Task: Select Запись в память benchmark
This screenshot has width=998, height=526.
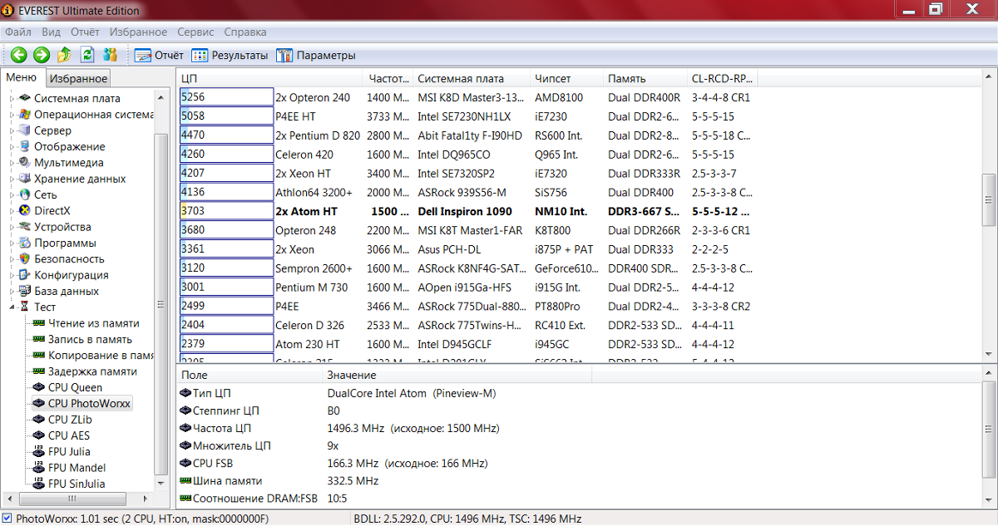Action: pyautogui.click(x=90, y=339)
